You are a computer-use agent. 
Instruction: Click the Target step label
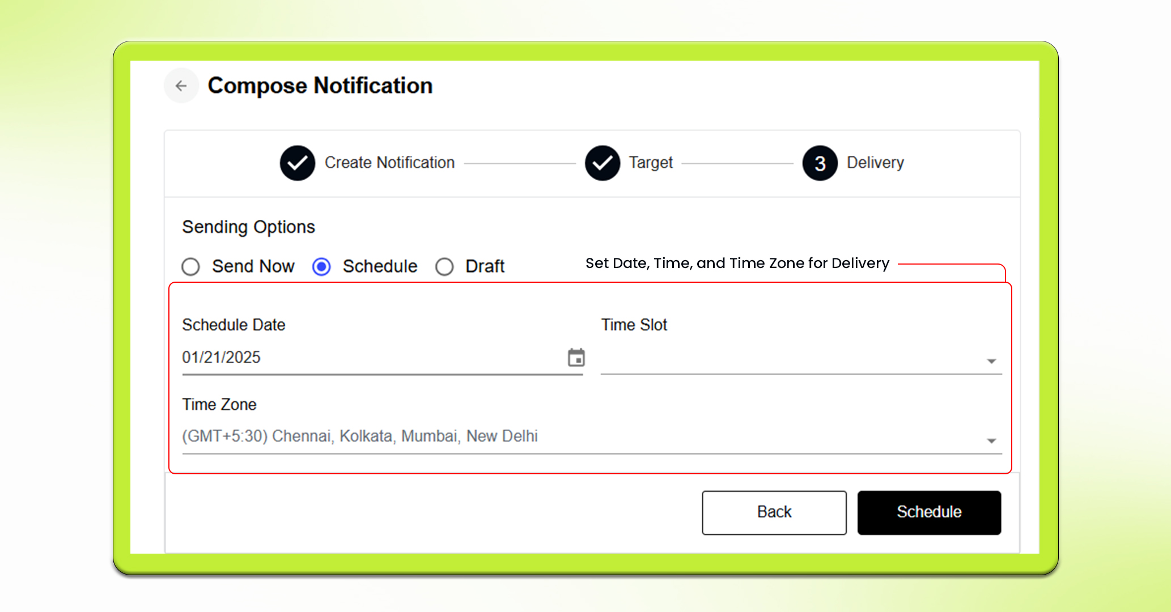[650, 163]
